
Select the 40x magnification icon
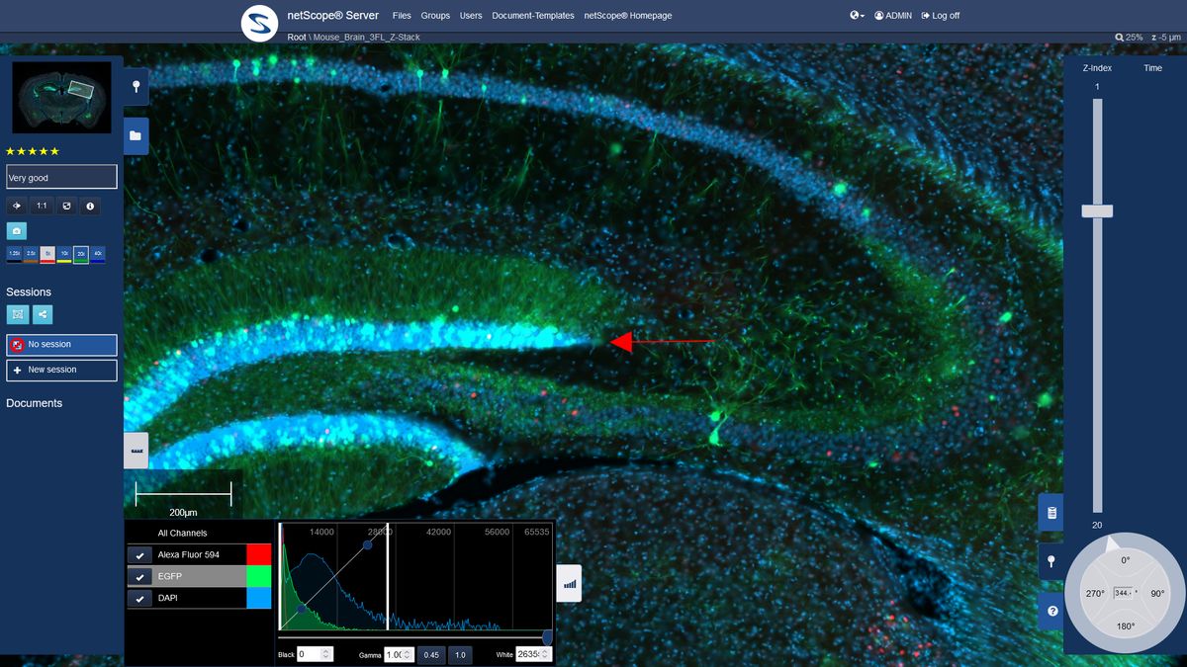point(97,255)
